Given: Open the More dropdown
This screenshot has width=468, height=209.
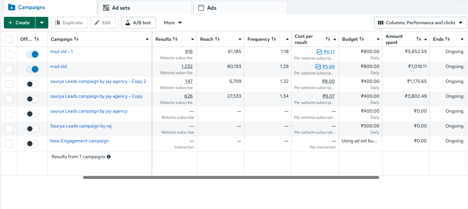Looking at the screenshot, I should (172, 23).
